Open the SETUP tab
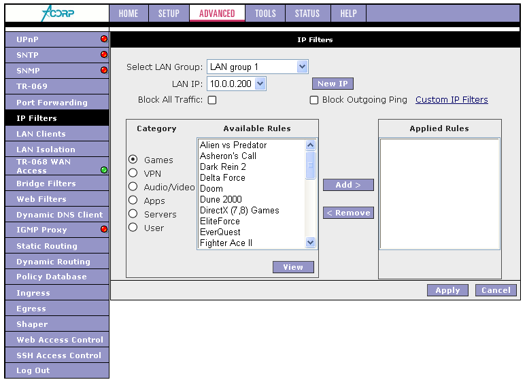 coord(169,14)
